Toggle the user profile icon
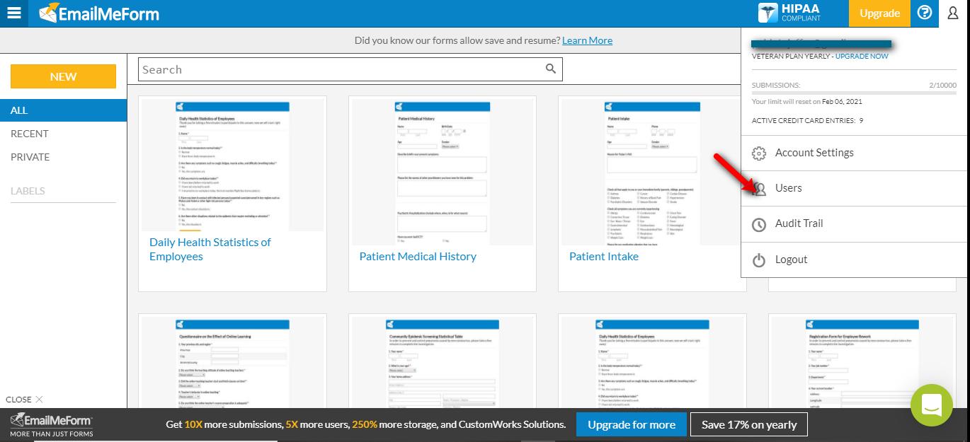This screenshot has width=970, height=442. 952,13
